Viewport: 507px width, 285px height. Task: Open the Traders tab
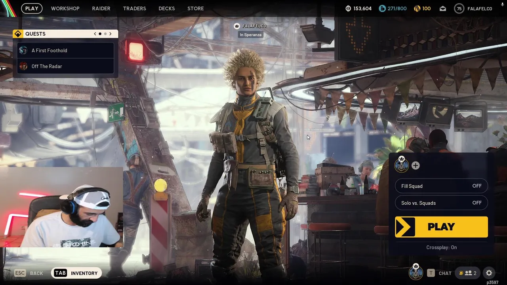click(x=134, y=8)
